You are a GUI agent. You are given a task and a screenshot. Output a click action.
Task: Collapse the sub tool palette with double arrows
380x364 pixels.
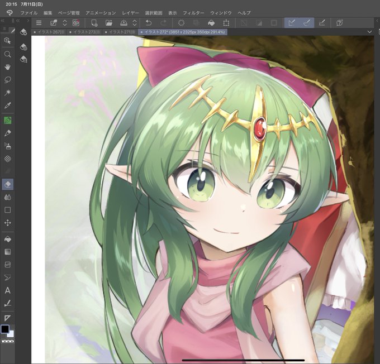18,21
